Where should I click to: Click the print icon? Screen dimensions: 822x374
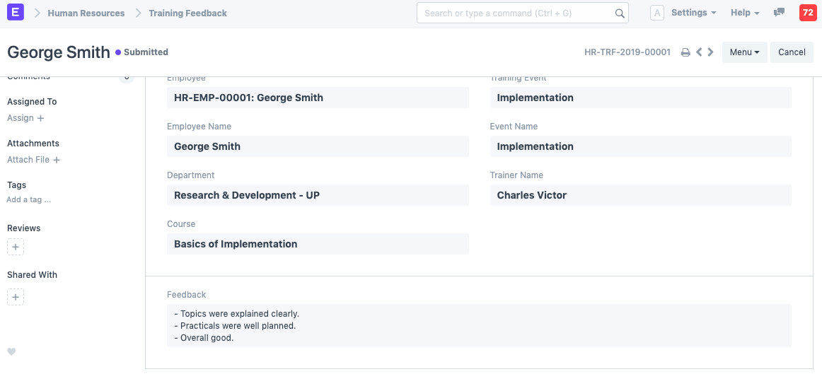685,52
